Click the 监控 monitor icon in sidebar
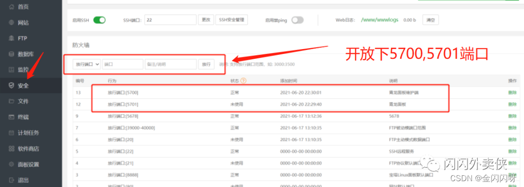524x187 pixels. tap(11, 69)
